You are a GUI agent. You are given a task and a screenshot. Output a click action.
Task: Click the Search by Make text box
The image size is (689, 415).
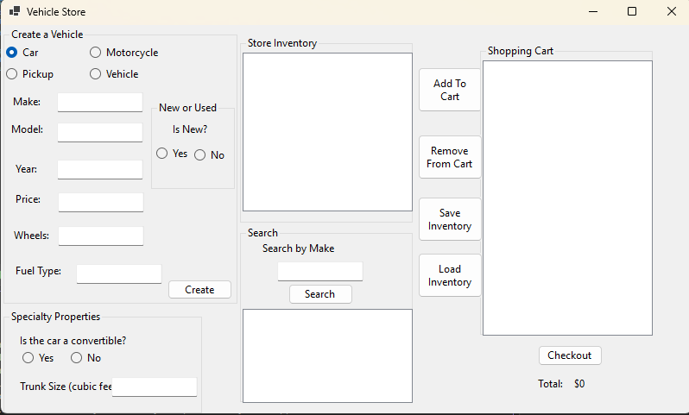click(x=320, y=272)
